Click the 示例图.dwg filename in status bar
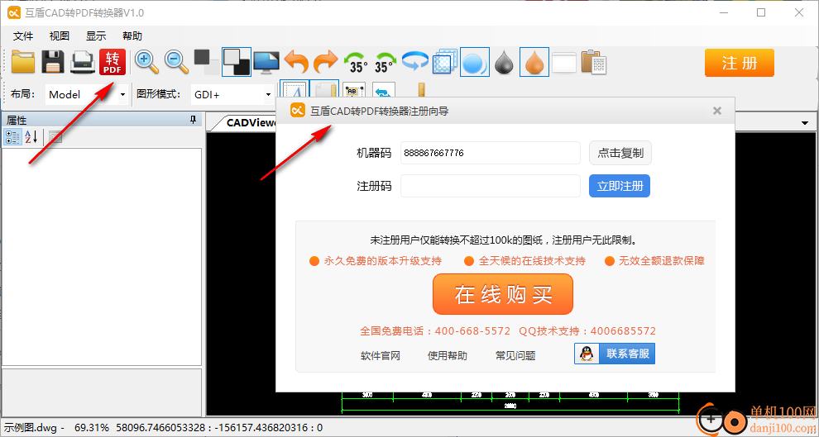Viewport: 819px width, 437px height. [x=30, y=428]
